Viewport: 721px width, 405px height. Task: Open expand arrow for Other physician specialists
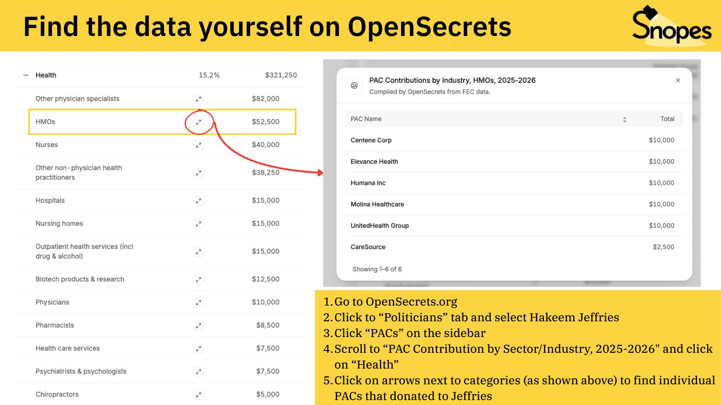(198, 99)
